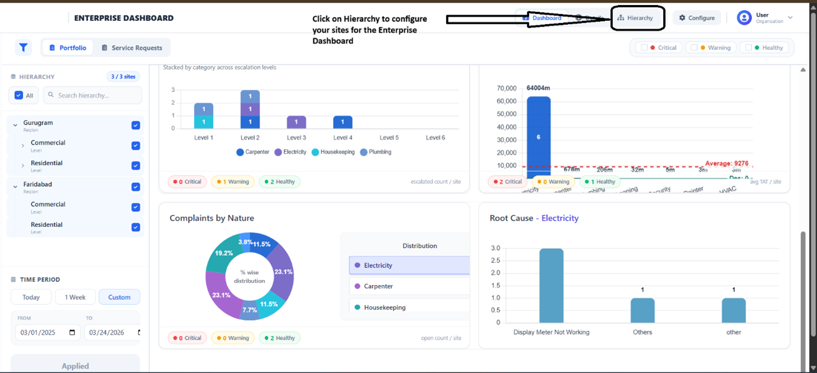Enable the Critical status filter checkbox
The width and height of the screenshot is (817, 373).
[644, 48]
